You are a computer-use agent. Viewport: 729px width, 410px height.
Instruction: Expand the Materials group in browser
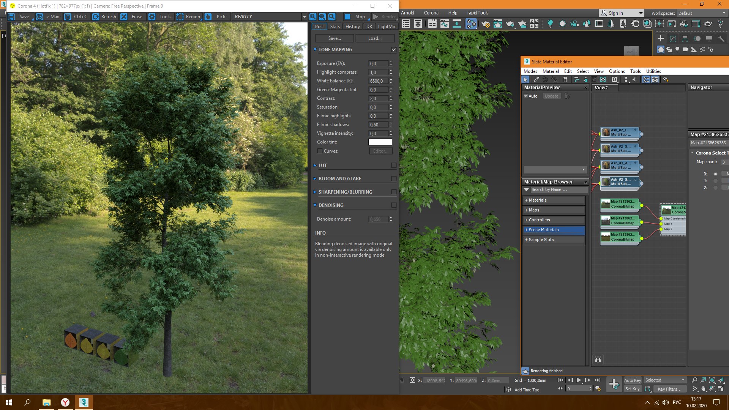pos(554,200)
